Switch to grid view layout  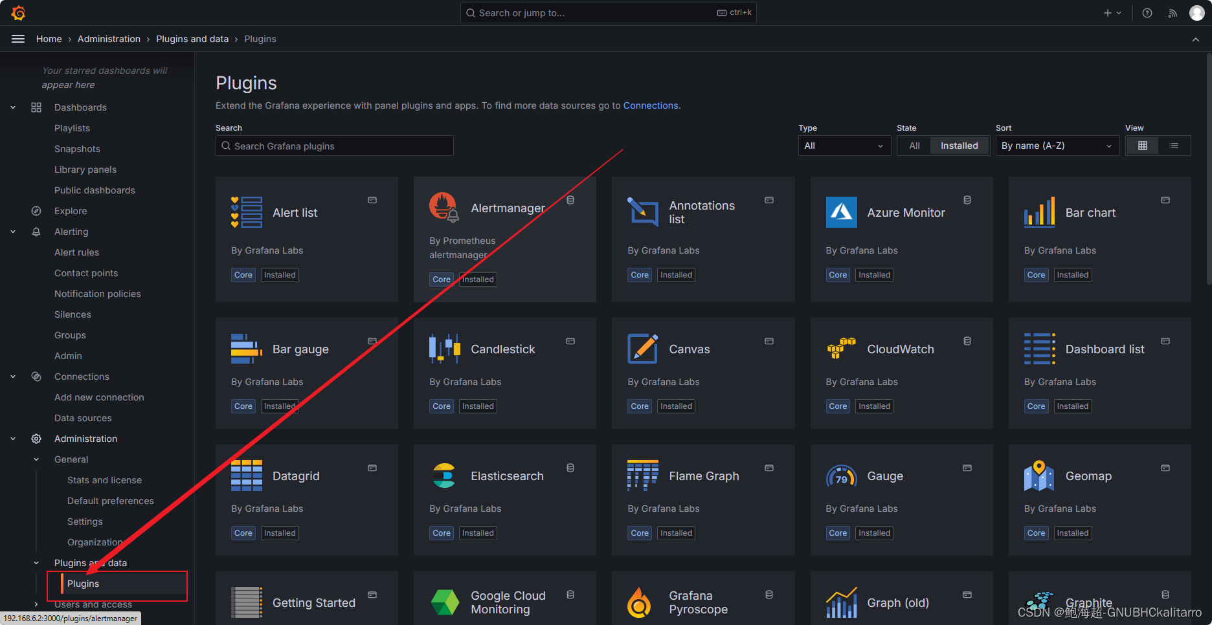(1143, 146)
